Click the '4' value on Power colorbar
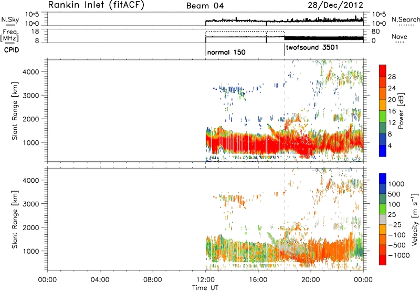The image size is (420, 291). tap(390, 145)
